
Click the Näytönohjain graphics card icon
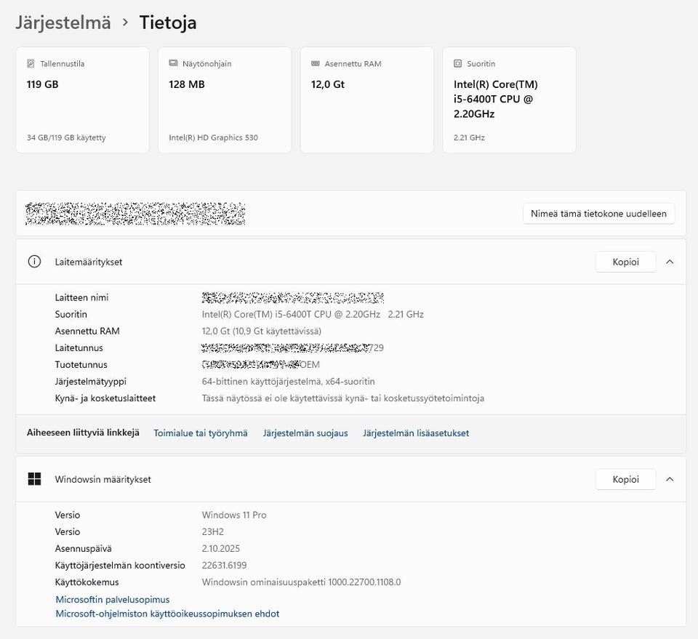[x=173, y=64]
